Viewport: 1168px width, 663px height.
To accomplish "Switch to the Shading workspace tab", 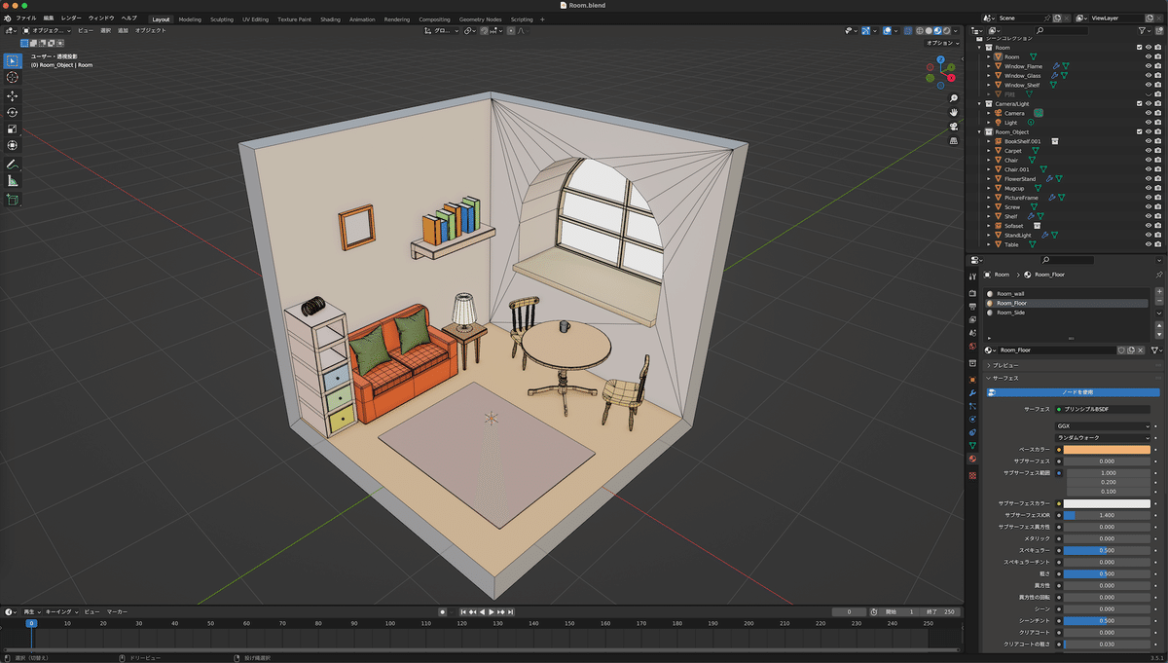I will (331, 19).
